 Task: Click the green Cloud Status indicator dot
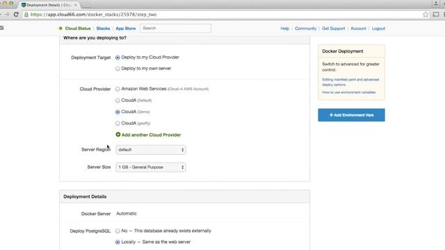click(60, 28)
